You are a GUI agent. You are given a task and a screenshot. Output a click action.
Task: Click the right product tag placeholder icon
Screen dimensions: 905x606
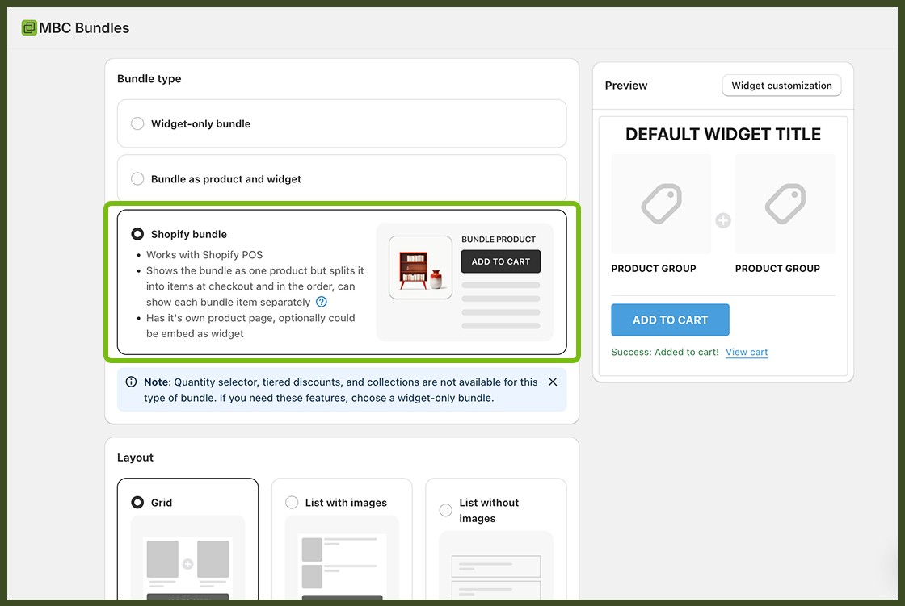pos(785,203)
